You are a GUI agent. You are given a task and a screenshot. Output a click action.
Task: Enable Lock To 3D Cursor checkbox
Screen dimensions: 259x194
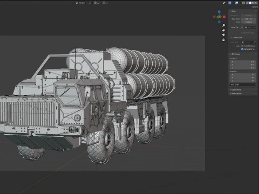[x=242, y=46]
